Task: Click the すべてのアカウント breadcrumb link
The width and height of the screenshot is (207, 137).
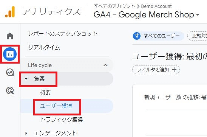Action: click(114, 6)
